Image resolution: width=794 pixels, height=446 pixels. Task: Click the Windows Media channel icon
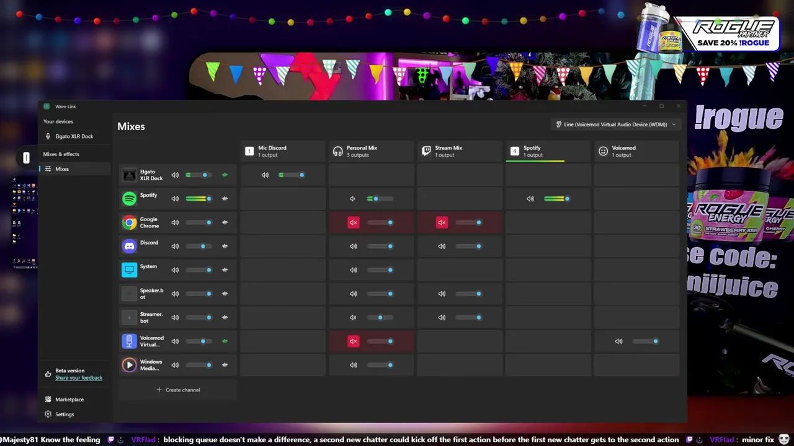[129, 365]
